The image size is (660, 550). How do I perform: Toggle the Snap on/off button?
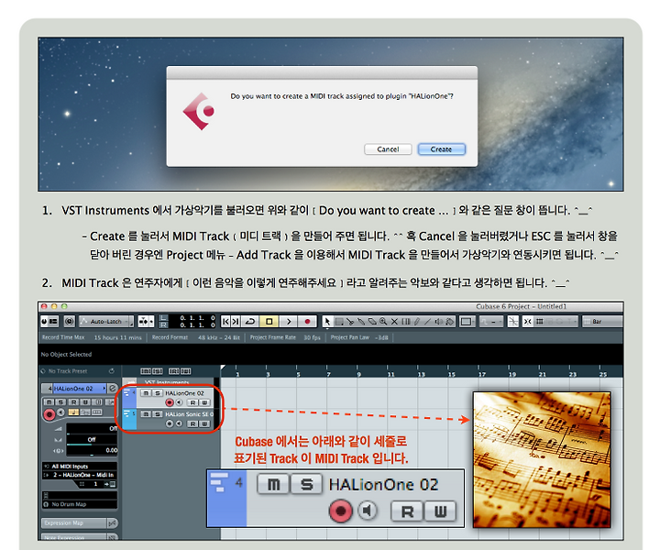[x=527, y=322]
